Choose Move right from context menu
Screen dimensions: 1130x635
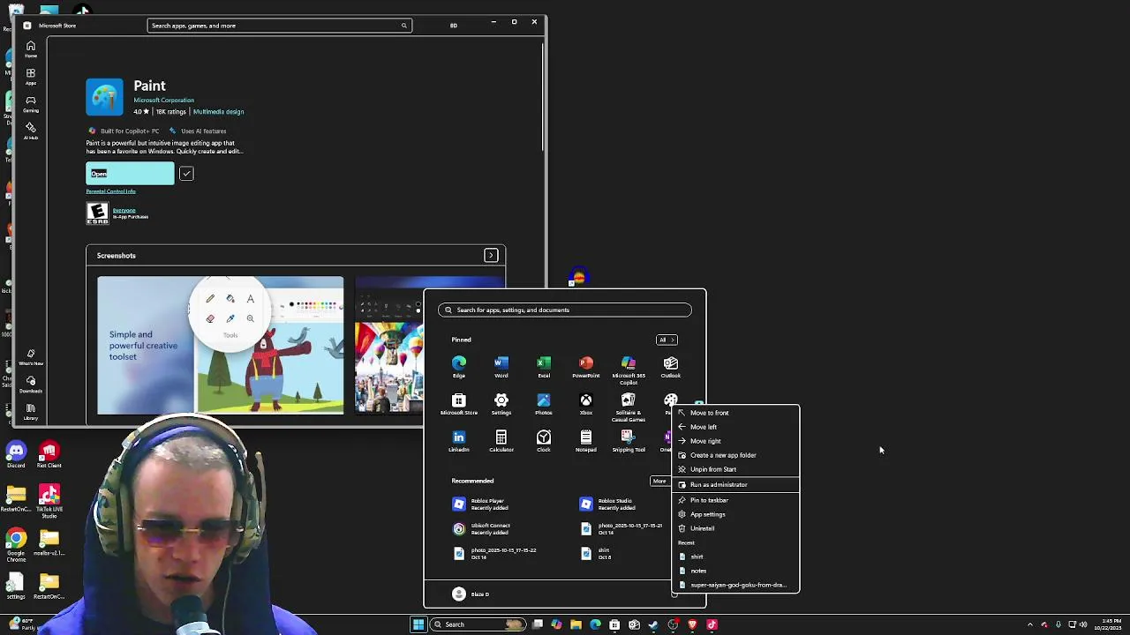[735, 441]
